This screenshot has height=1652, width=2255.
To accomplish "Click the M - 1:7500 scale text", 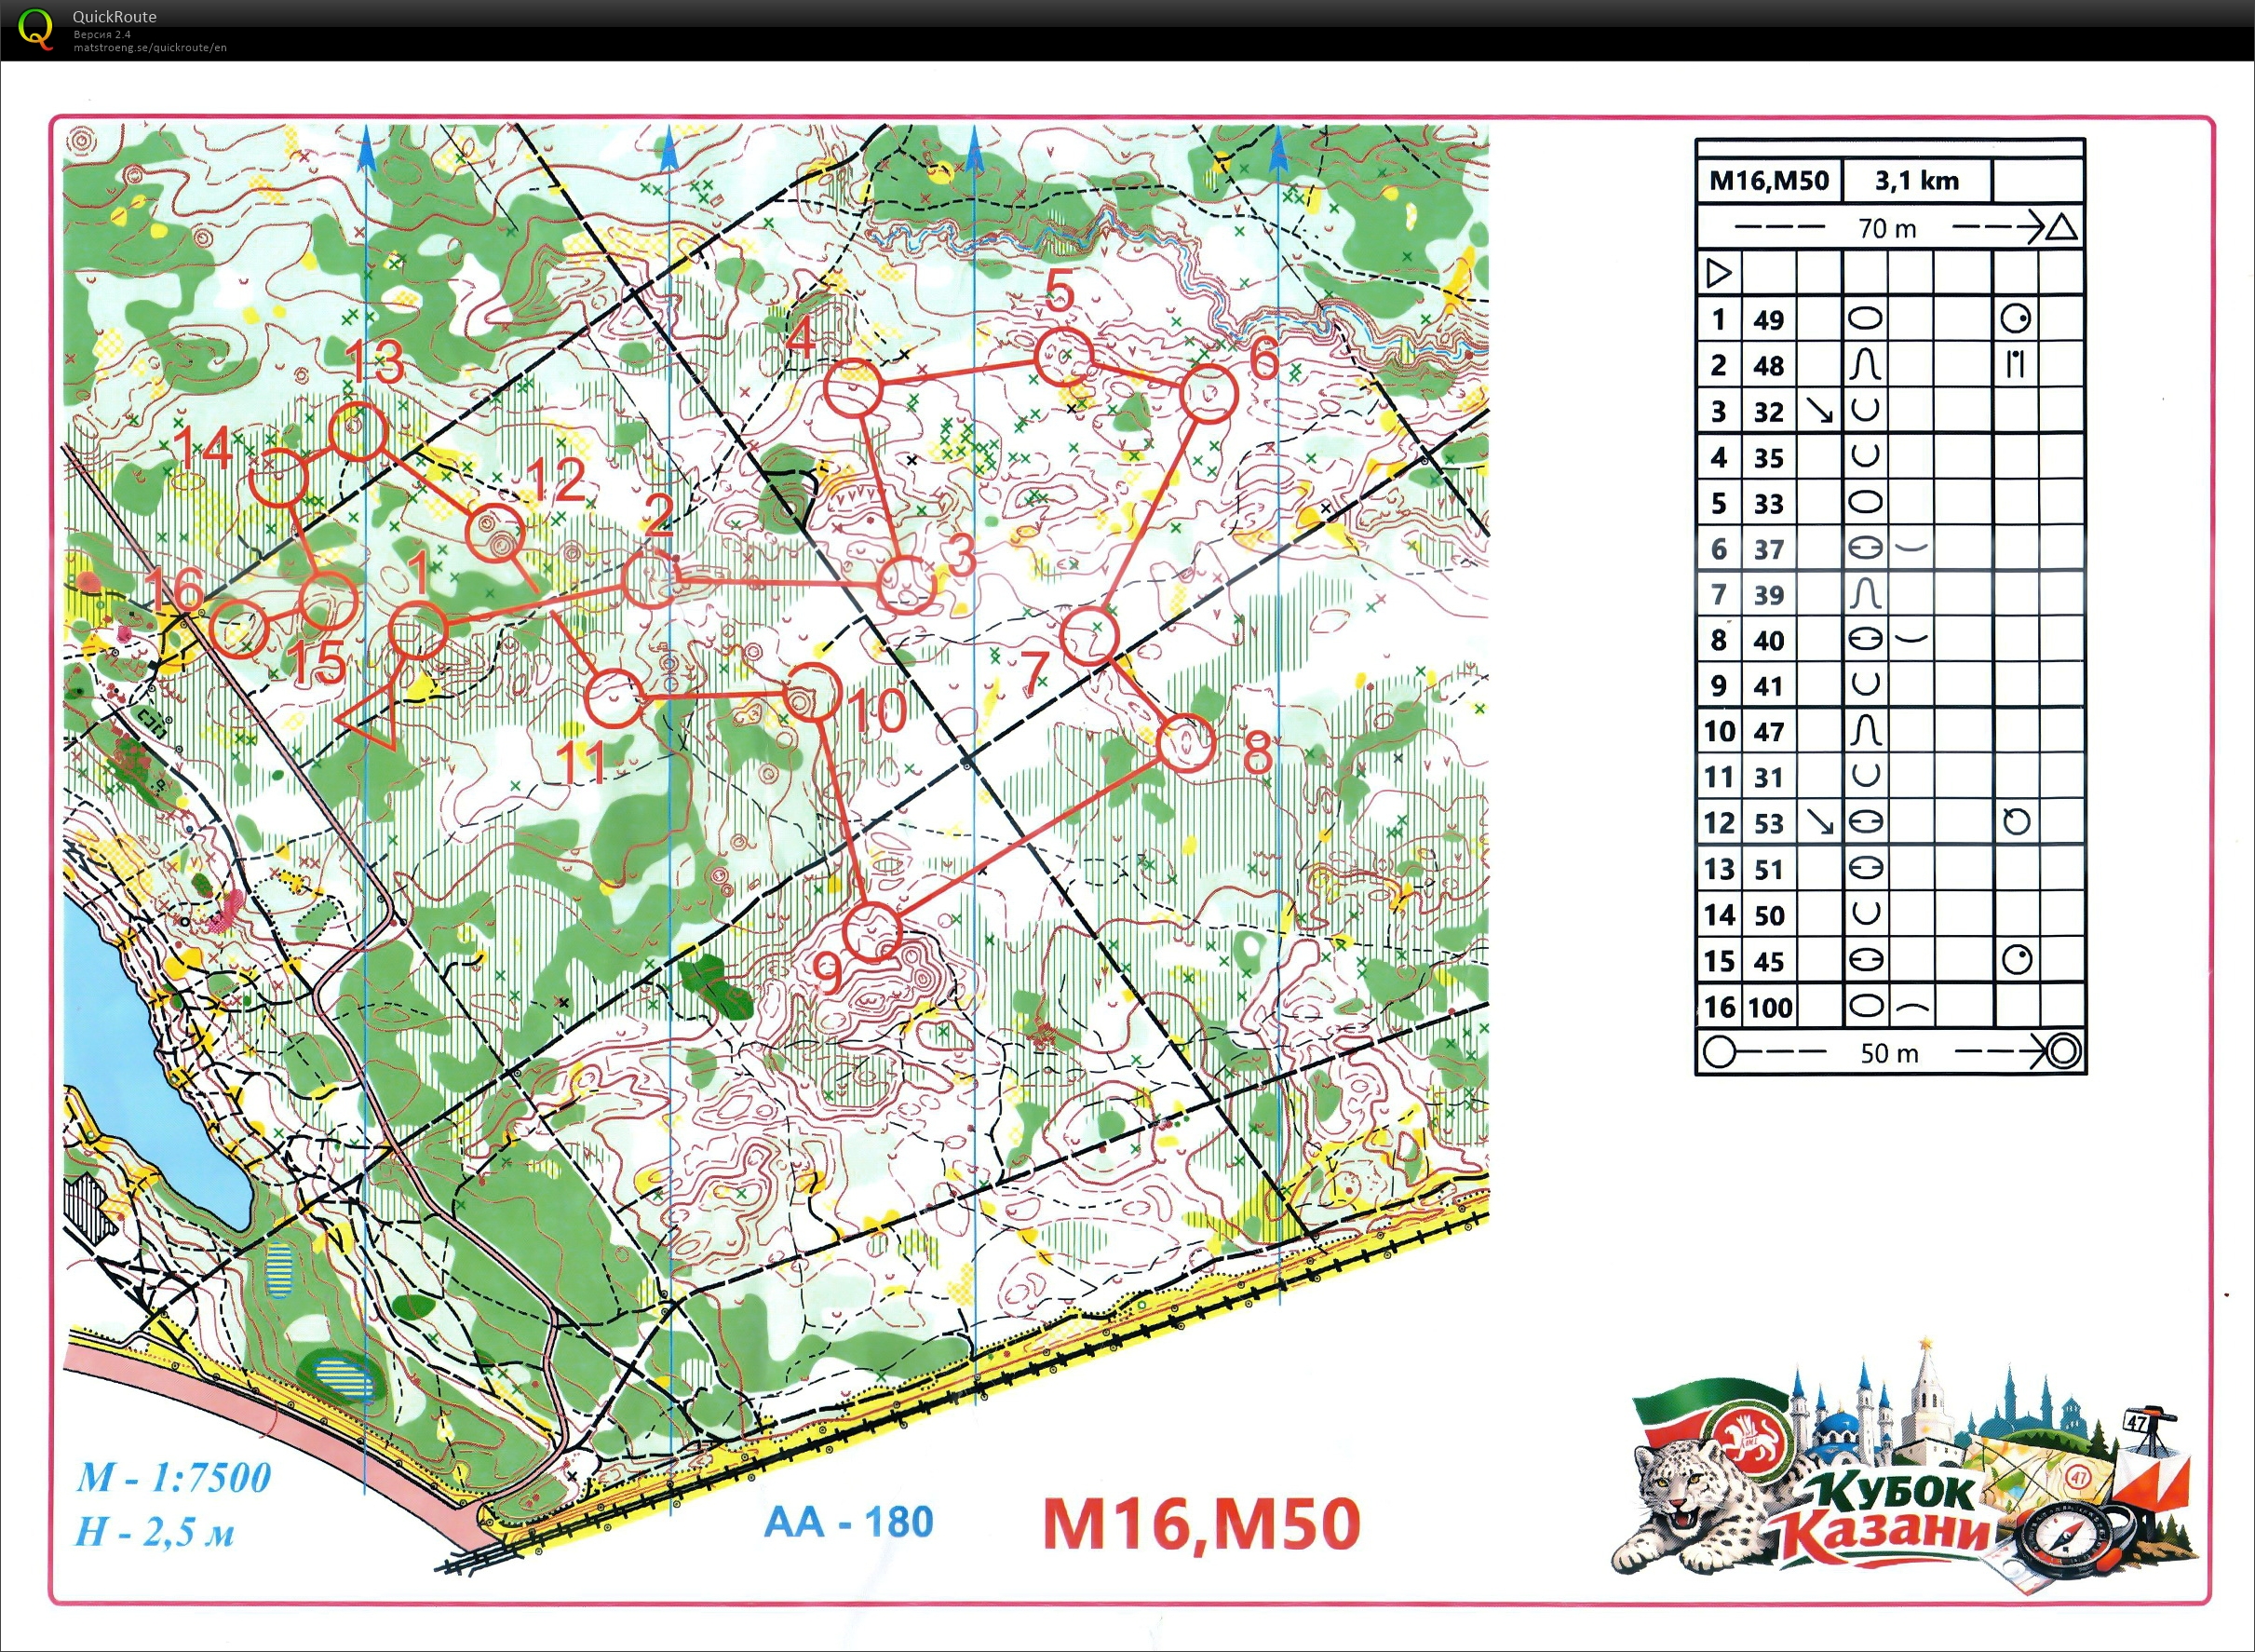I will [174, 1477].
